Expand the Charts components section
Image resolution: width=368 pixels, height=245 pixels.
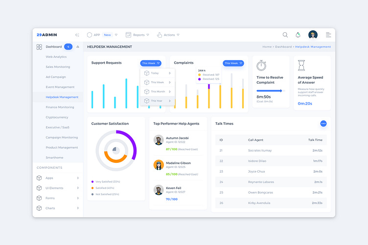coord(58,208)
